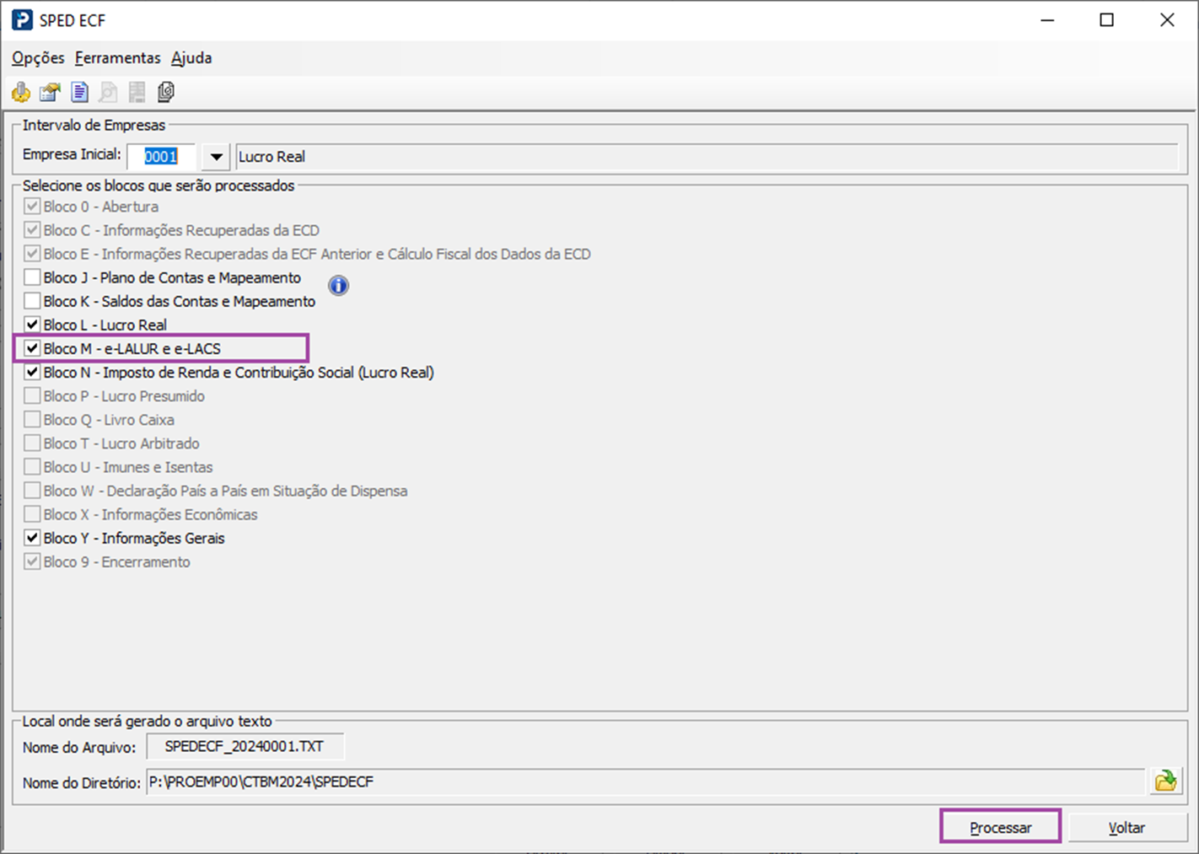
Task: Click the grayed table sheet toolbar icon
Action: click(x=137, y=92)
